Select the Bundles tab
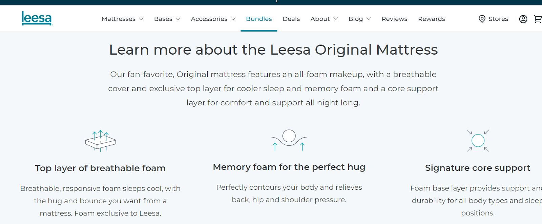542x224 pixels. (259, 19)
